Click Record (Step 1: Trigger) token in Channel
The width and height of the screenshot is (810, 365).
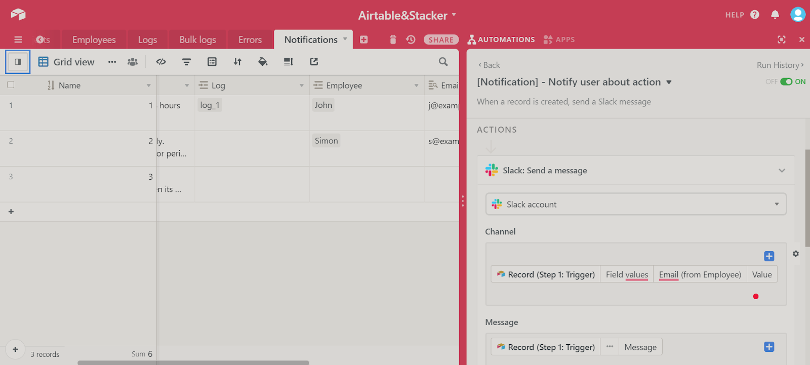tap(546, 274)
